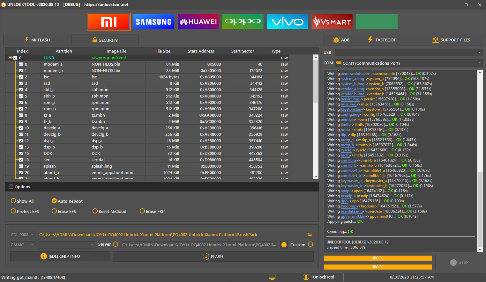Image resolution: width=486 pixels, height=282 pixels.
Task: Click the log panel scrollbar down arrow
Action: point(480,249)
